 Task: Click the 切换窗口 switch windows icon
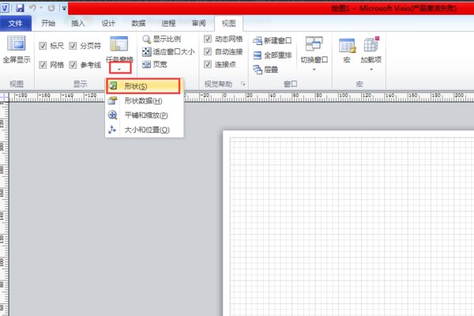314,43
